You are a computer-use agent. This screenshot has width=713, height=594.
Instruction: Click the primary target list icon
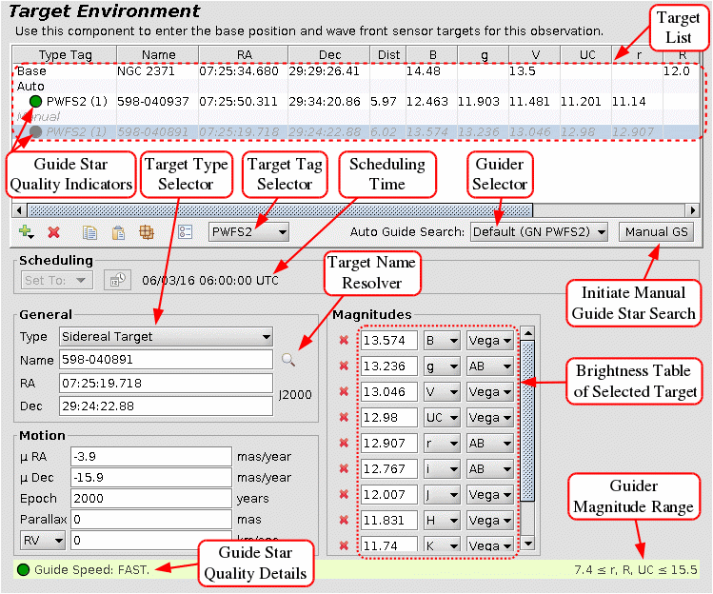[x=185, y=232]
